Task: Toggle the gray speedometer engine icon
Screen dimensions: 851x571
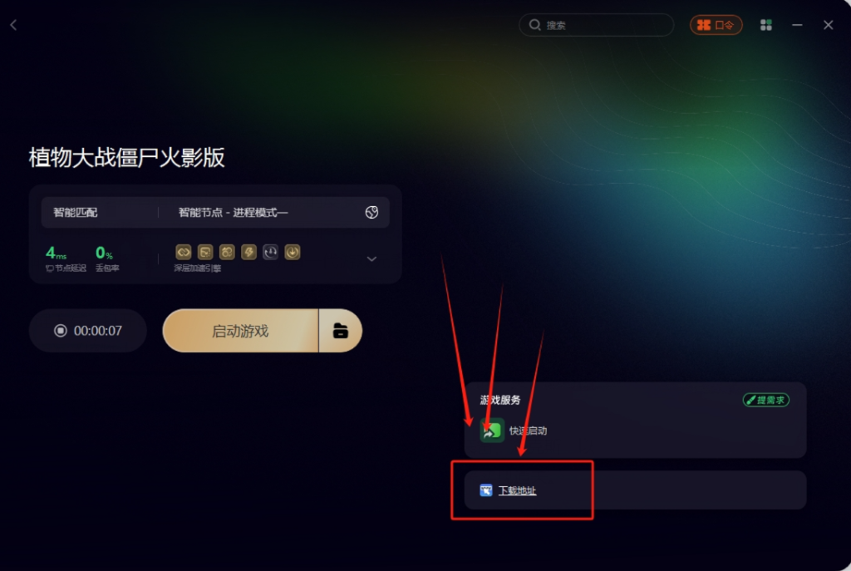Action: (270, 252)
